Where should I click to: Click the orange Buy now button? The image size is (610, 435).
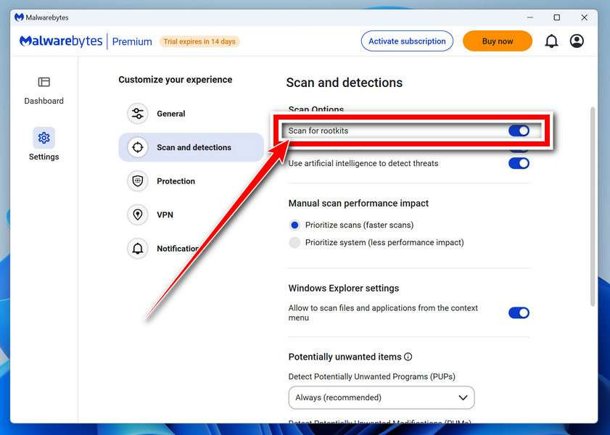pyautogui.click(x=497, y=41)
